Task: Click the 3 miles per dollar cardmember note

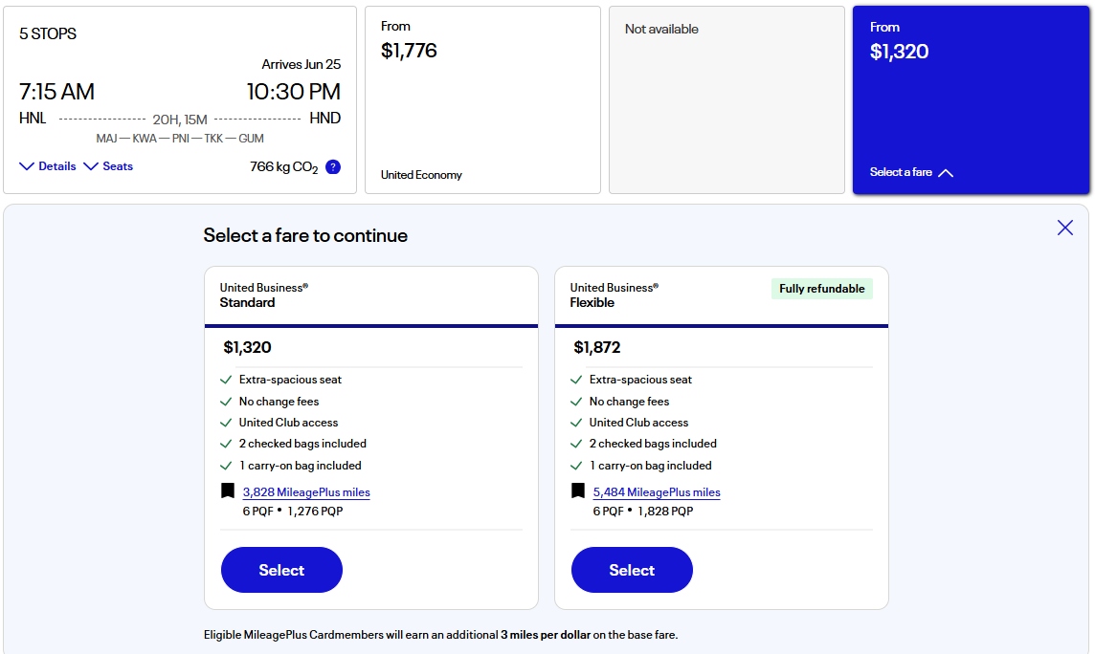Action: tap(440, 635)
